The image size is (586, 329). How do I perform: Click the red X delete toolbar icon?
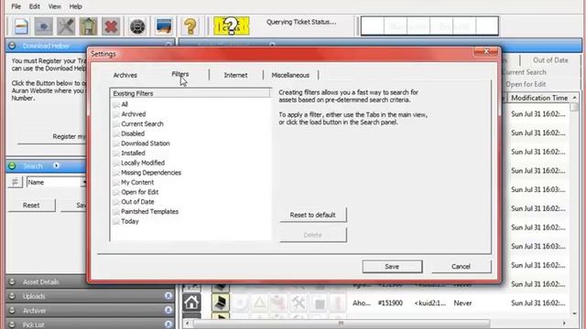111,27
